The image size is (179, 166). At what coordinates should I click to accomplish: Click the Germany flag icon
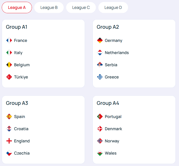pos(100,40)
